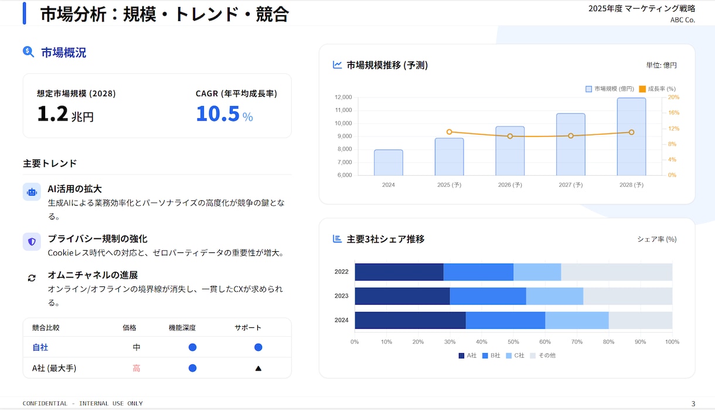Toggle the A社 legend swatch
Image resolution: width=715 pixels, height=410 pixels.
click(461, 356)
